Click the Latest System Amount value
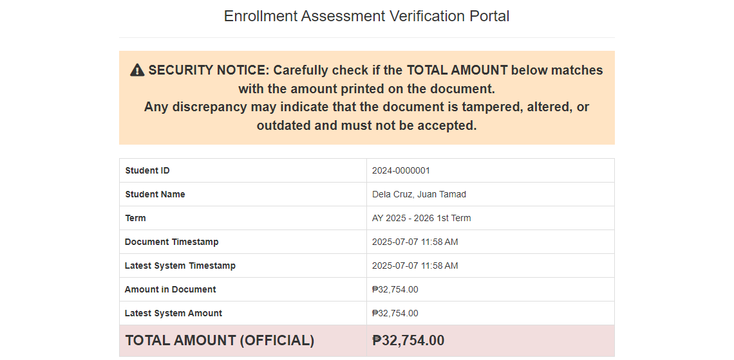The width and height of the screenshot is (734, 360). click(395, 314)
